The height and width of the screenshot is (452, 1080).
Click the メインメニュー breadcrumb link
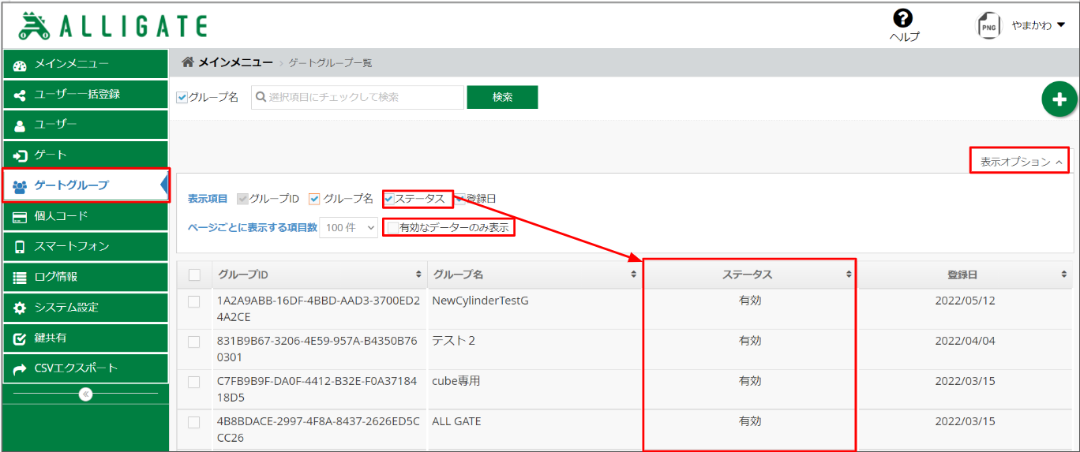point(235,62)
